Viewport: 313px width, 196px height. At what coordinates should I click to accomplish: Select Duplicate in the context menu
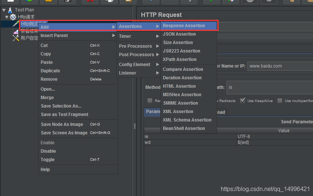(78, 71)
